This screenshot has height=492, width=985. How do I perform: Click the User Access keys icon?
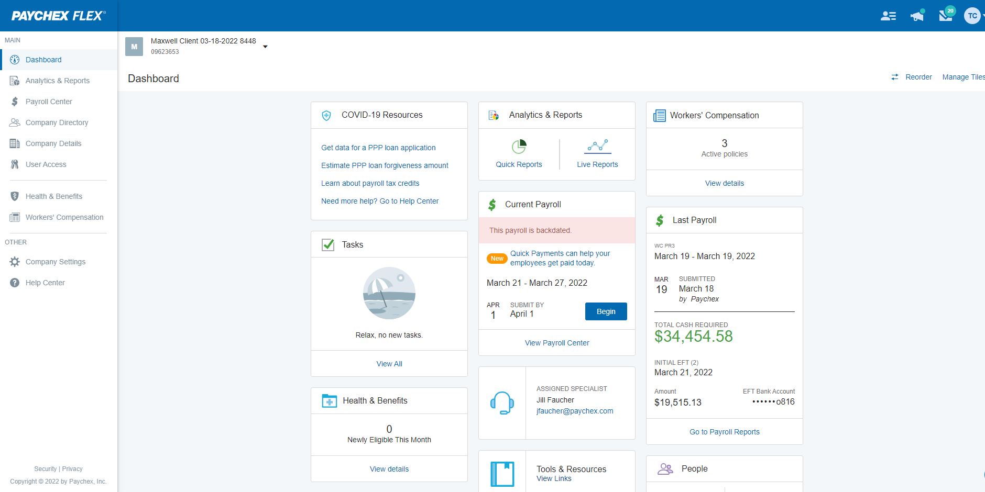tap(15, 164)
